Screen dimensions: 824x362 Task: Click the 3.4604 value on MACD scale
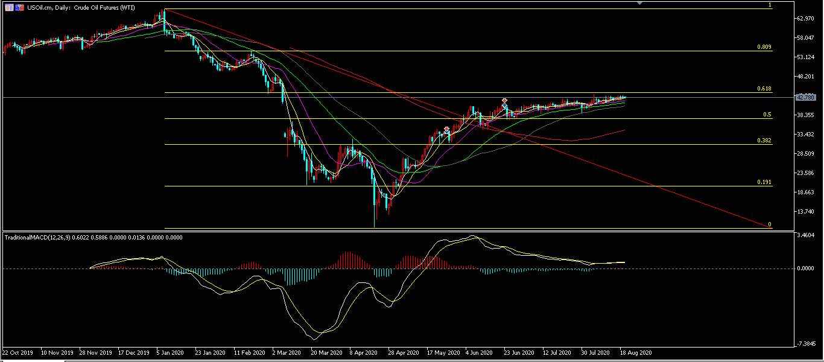click(807, 235)
